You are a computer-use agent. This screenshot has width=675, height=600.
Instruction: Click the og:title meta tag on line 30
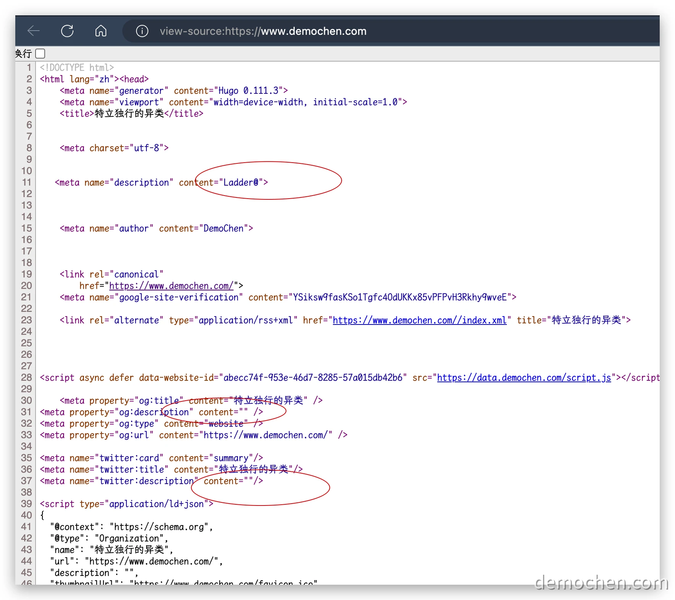click(x=191, y=401)
